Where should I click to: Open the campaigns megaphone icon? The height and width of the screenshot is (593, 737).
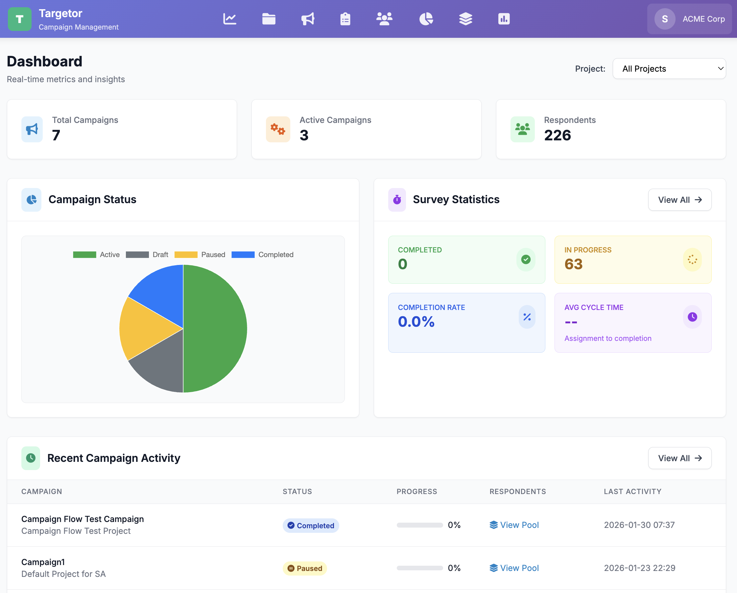click(x=307, y=19)
